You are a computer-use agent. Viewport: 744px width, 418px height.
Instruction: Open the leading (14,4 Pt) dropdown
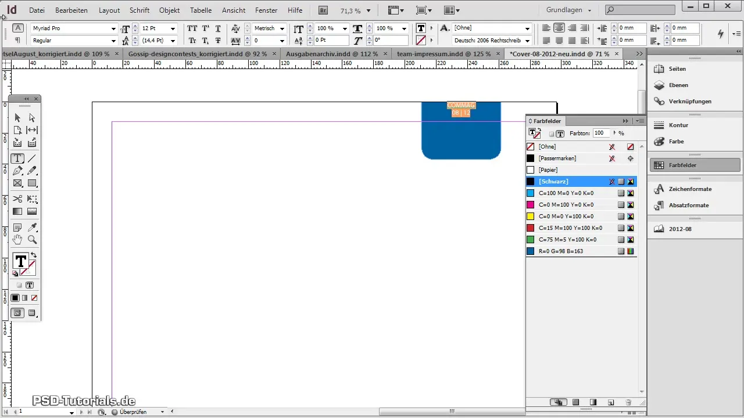(x=173, y=41)
